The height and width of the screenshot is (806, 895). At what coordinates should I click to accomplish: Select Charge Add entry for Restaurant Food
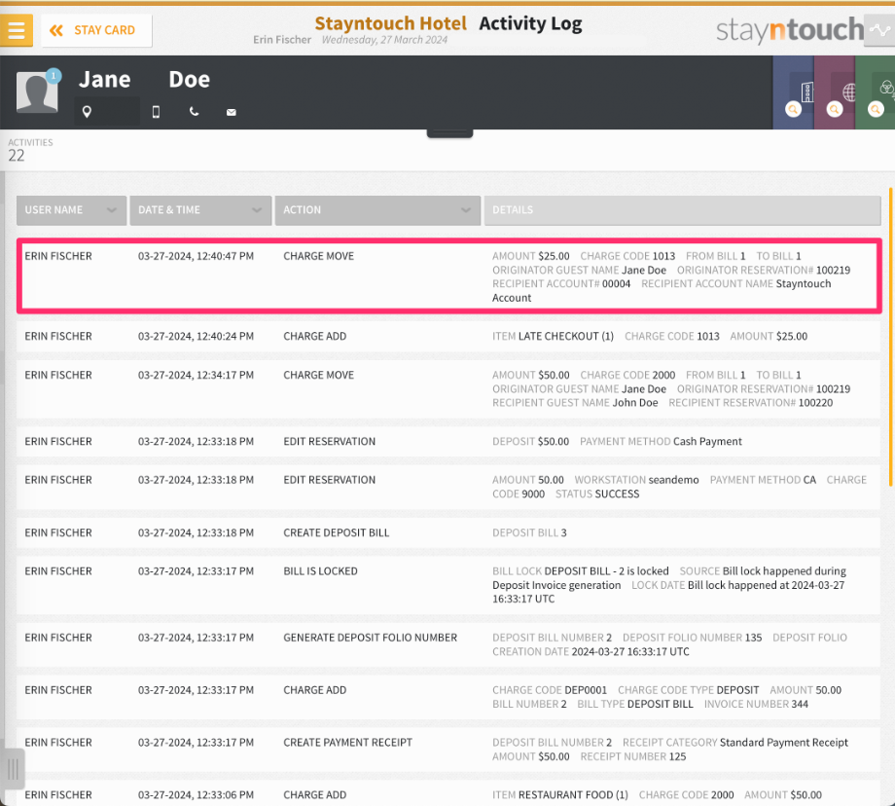pos(448,794)
